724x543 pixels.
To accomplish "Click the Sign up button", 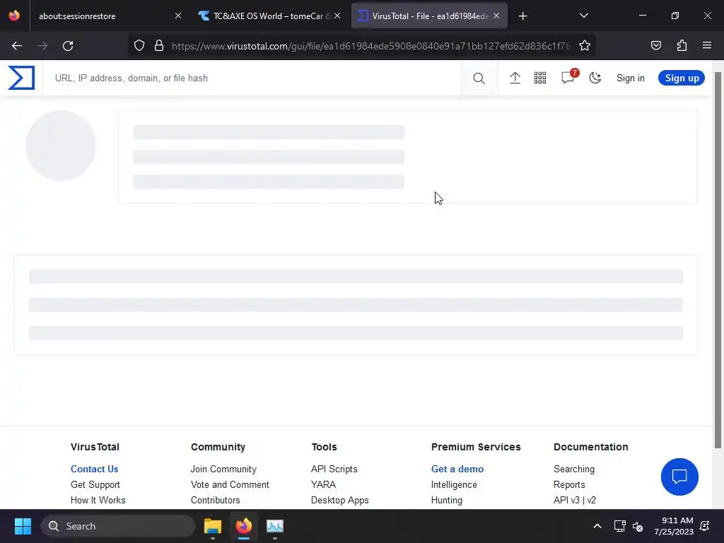I will (x=682, y=78).
